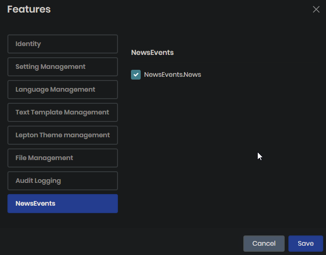Save the feature changes
Viewport: 326px width, 255px height.
[x=306, y=243]
